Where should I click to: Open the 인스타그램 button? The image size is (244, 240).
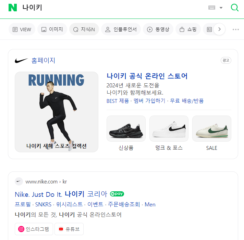coord(34,229)
